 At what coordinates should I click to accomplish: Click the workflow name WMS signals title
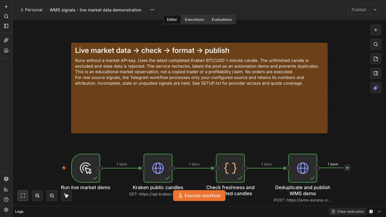pos(95,10)
